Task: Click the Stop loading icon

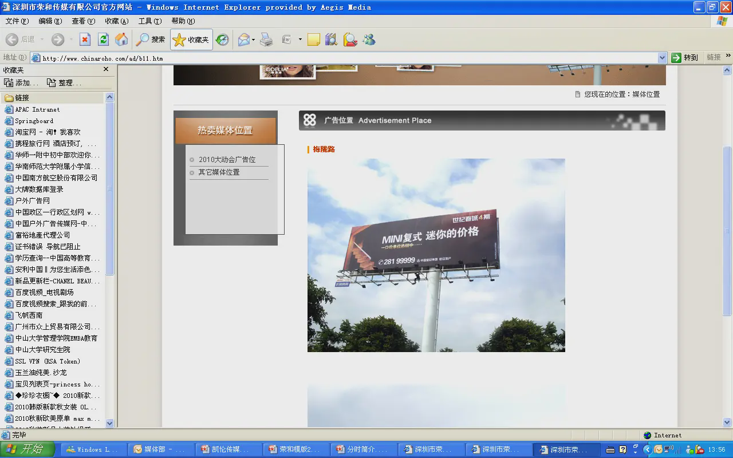Action: tap(85, 40)
